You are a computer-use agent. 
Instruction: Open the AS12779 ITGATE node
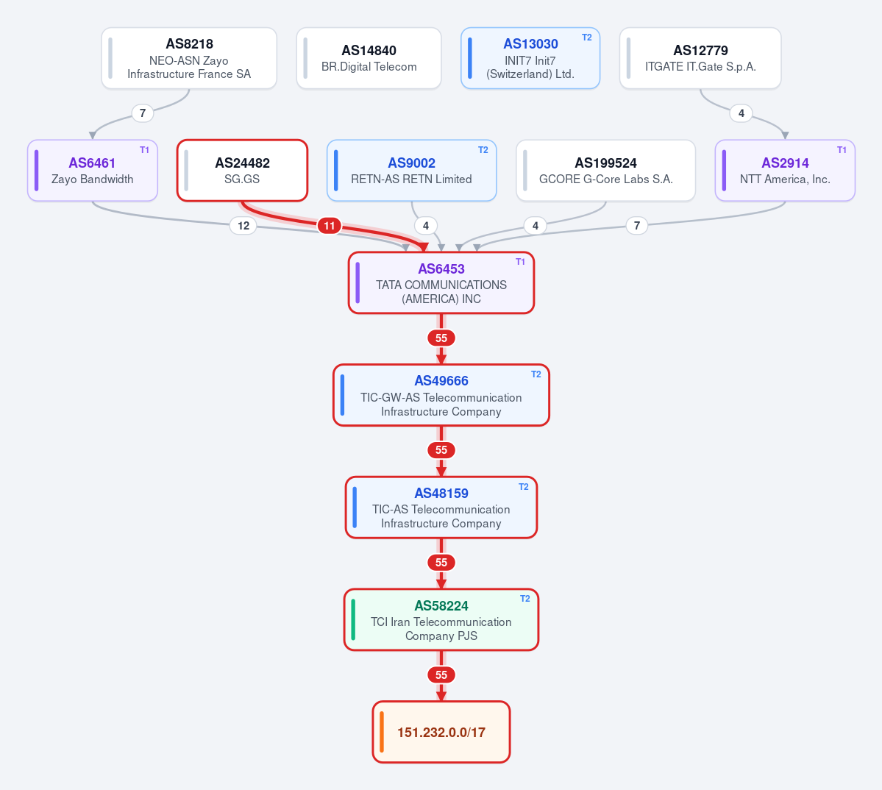[700, 58]
